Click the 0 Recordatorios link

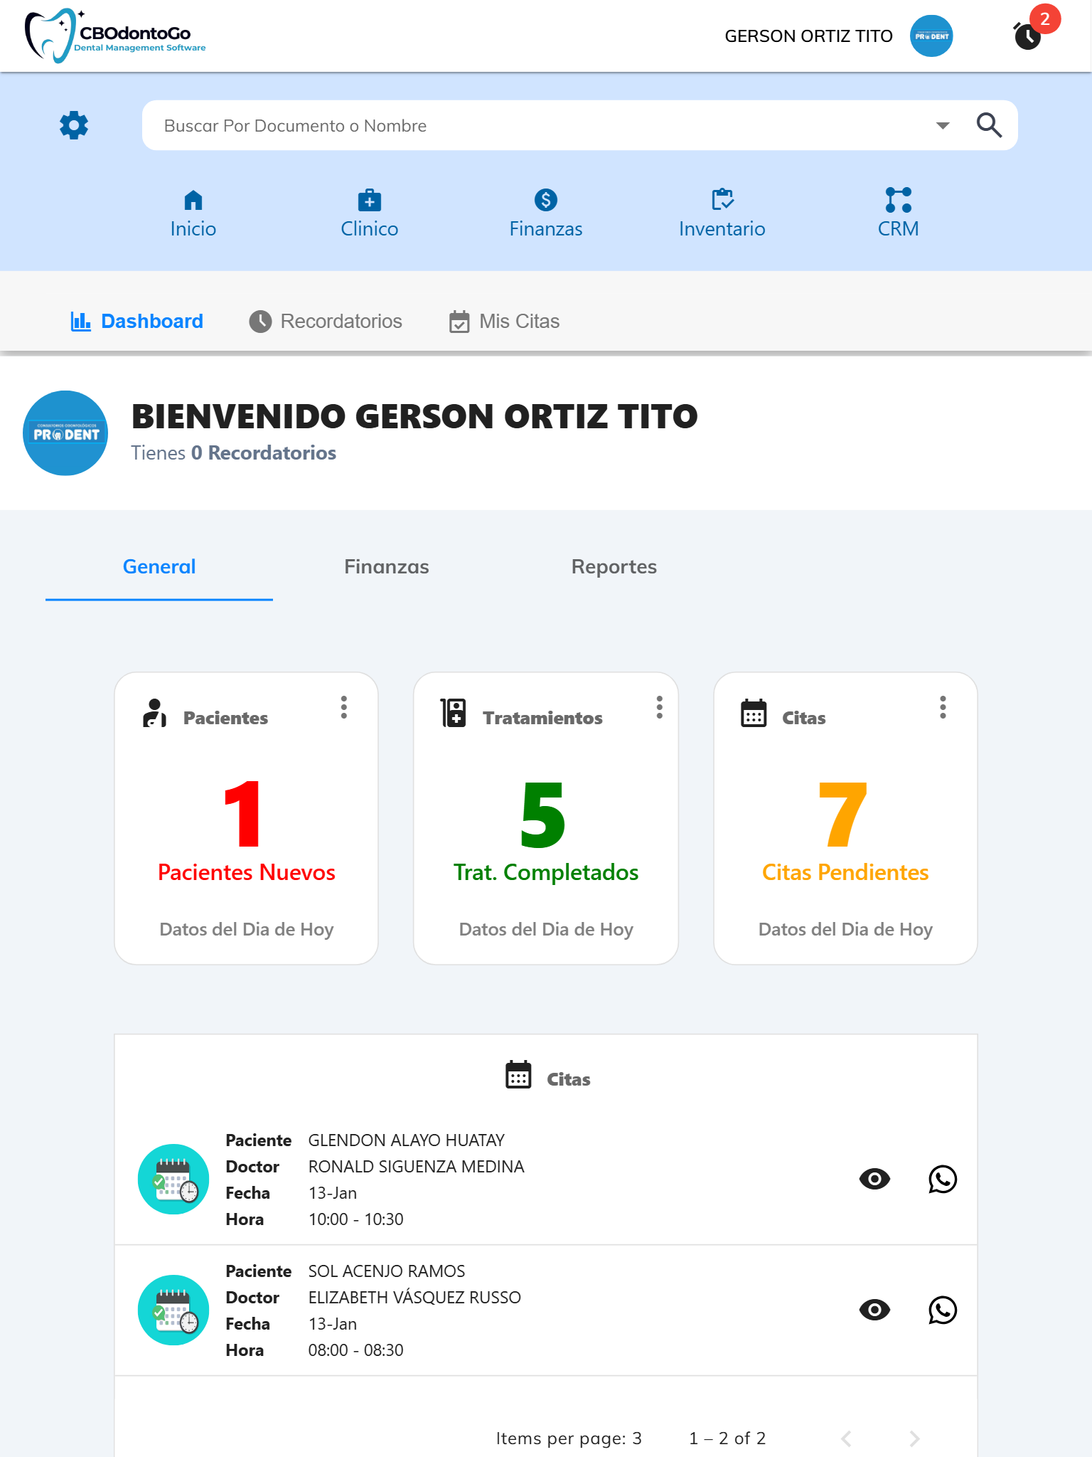(x=264, y=452)
